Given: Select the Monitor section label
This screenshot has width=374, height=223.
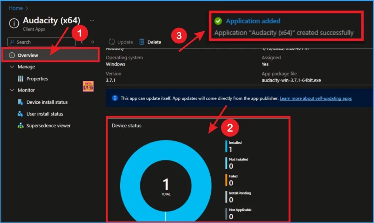Looking at the screenshot, I should pos(26,90).
